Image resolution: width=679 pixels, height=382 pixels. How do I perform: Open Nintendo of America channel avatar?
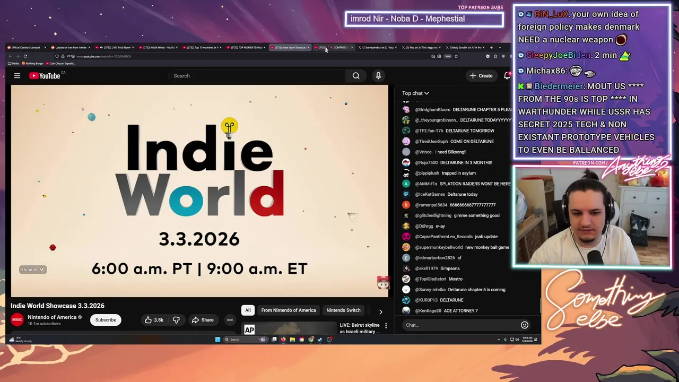(x=18, y=319)
